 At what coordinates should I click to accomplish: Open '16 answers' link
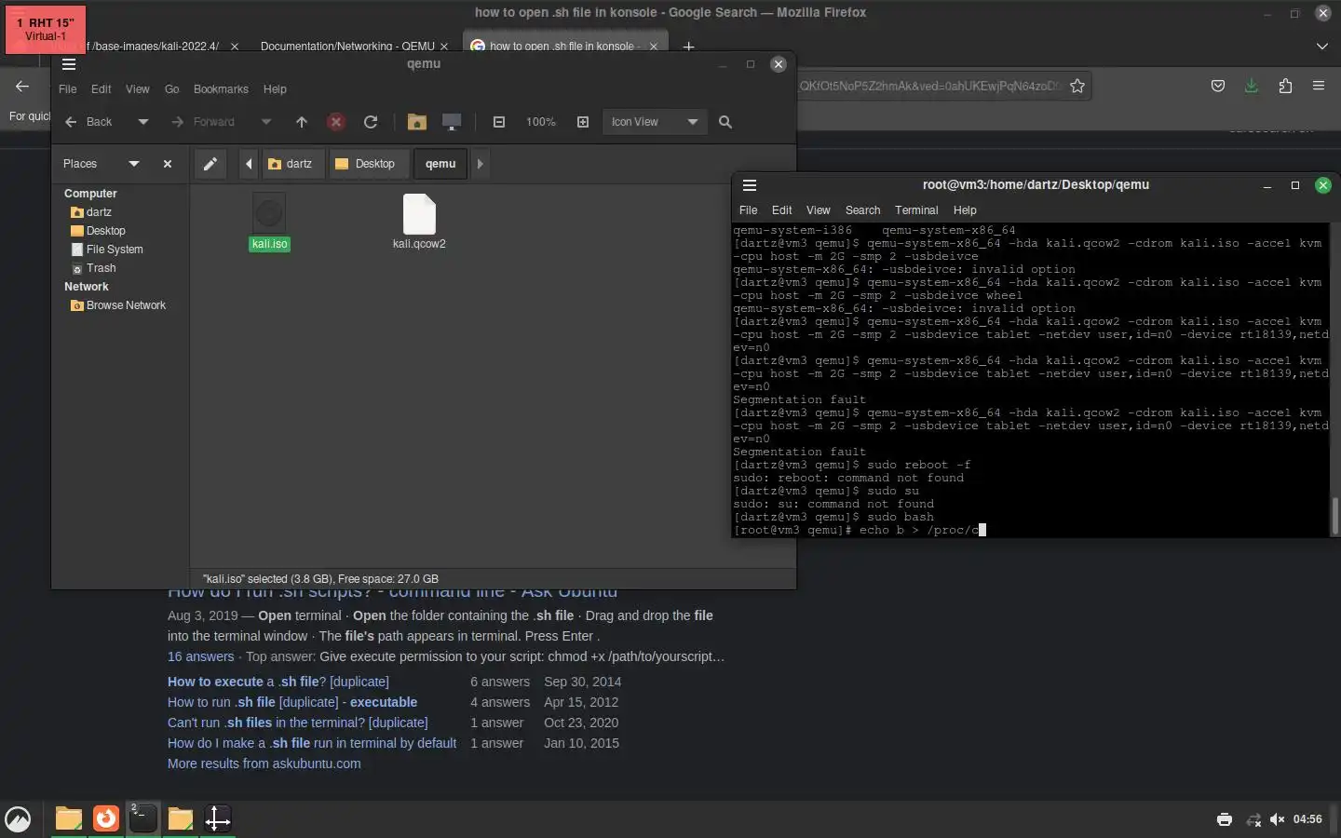[200, 656]
